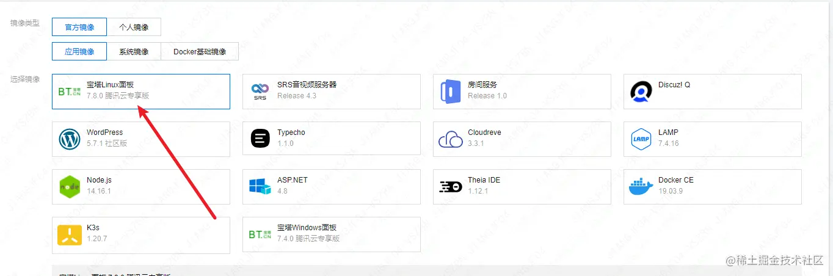
Task: Click version text Release 4.3
Action: pyautogui.click(x=297, y=96)
